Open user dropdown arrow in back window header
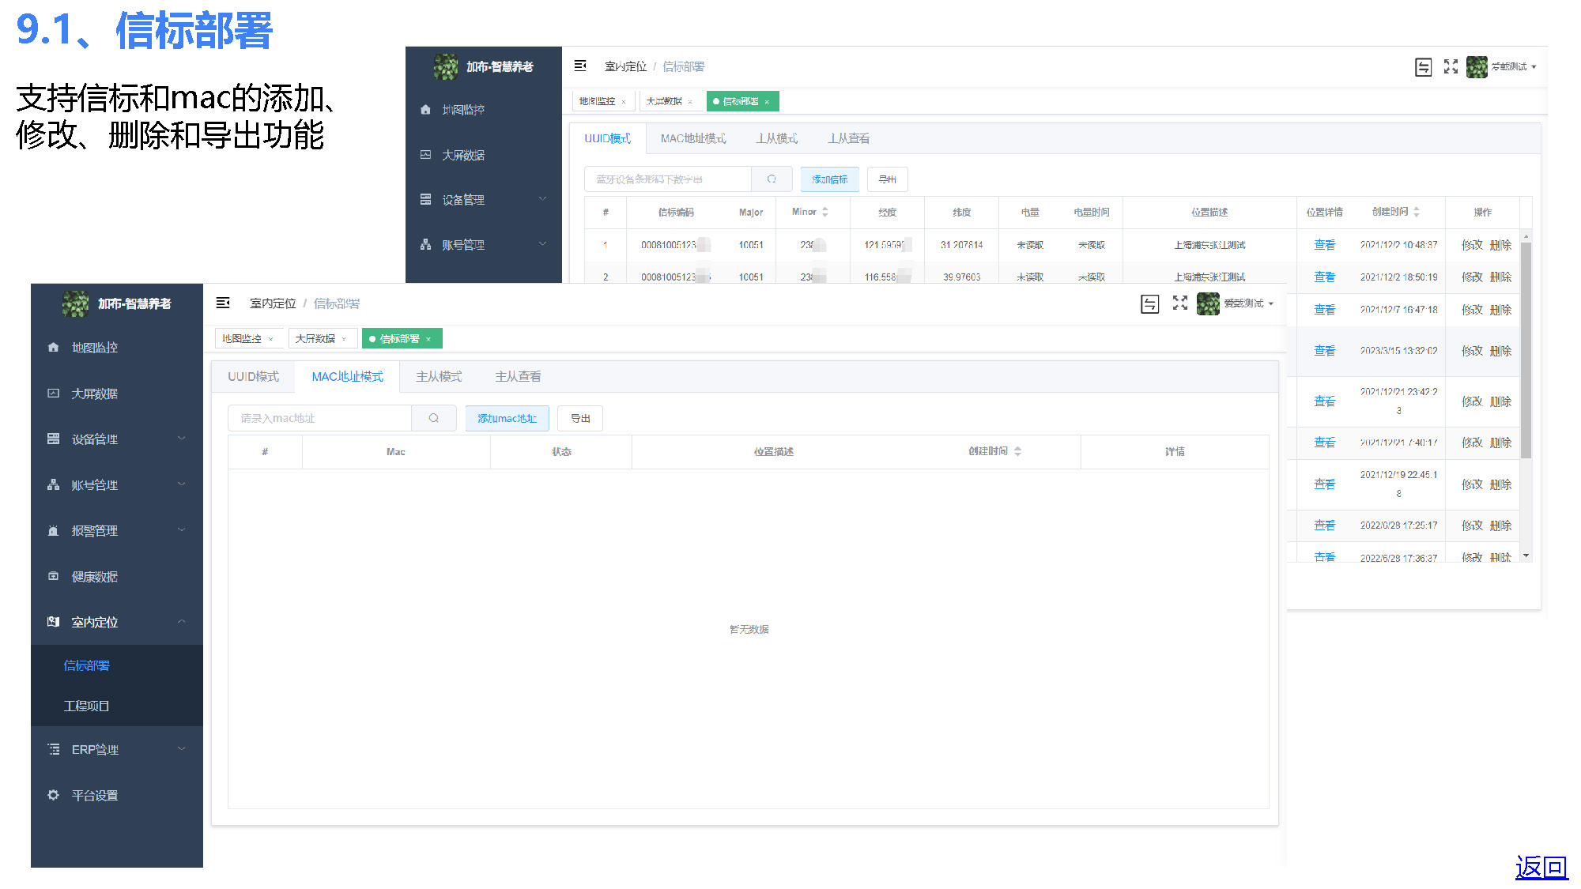 coord(1534,67)
